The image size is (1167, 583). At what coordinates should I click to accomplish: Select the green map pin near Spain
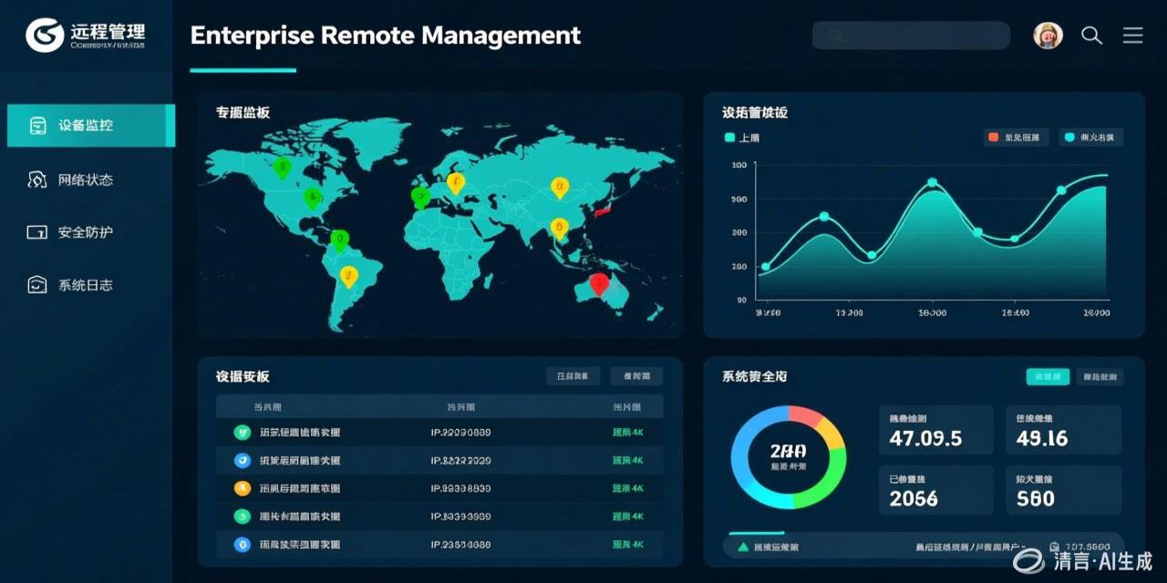click(x=420, y=197)
